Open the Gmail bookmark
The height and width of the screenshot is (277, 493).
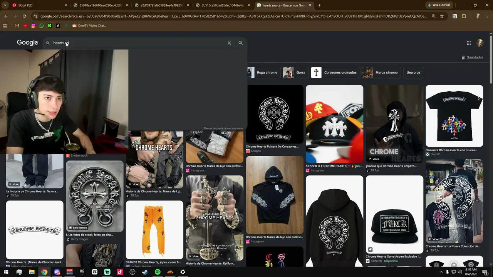click(x=17, y=26)
